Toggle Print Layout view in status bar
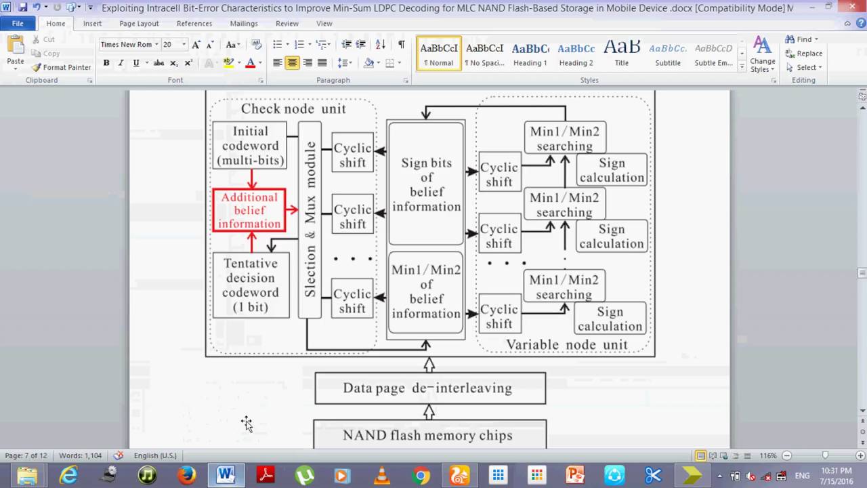867x488 pixels. pos(701,456)
